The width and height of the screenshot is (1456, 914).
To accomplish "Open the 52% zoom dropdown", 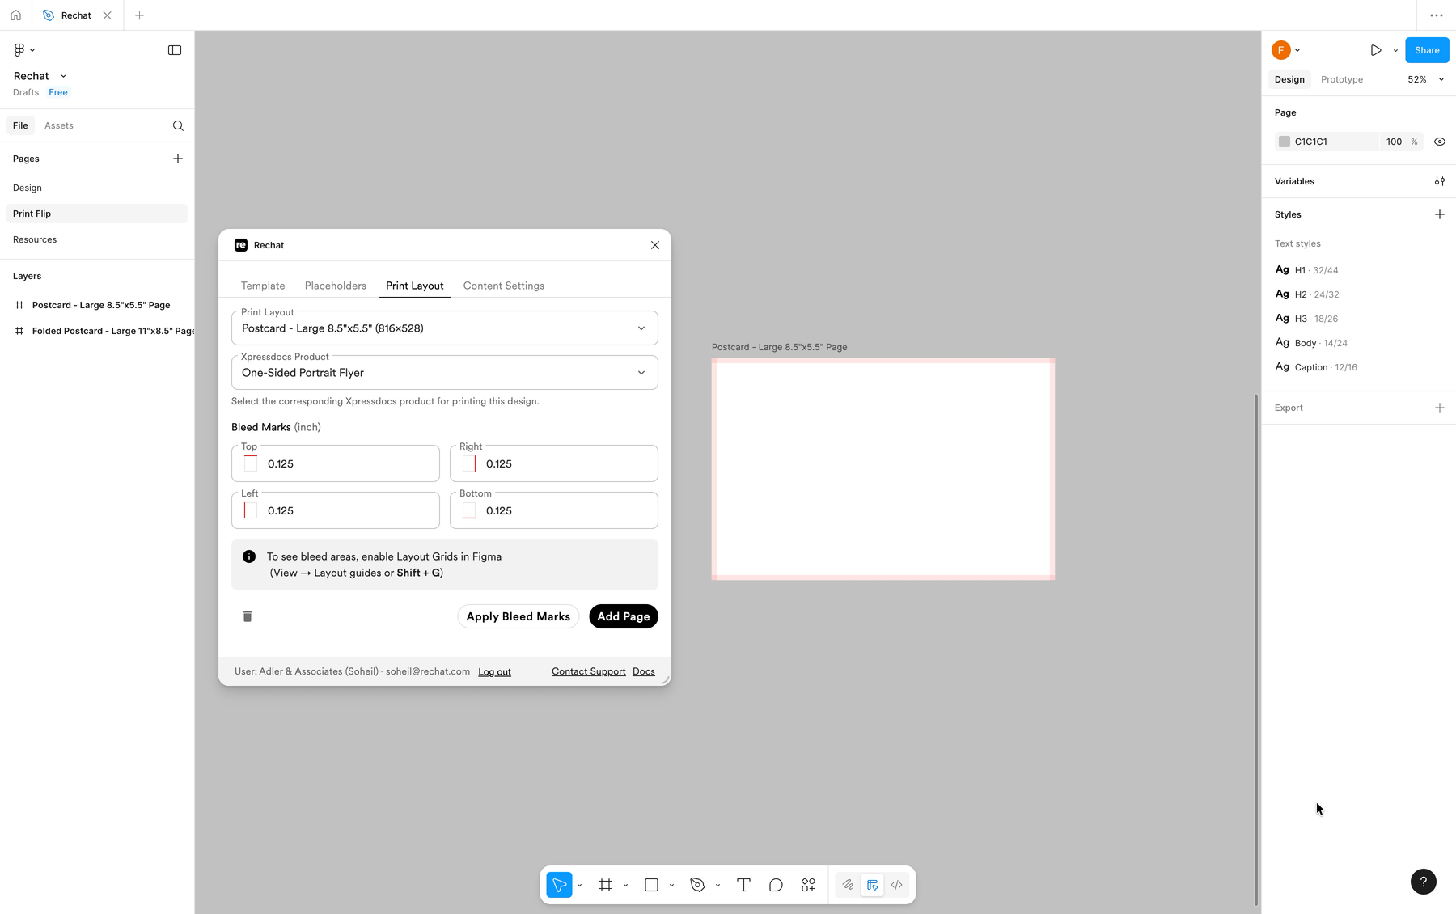I will tap(1425, 79).
